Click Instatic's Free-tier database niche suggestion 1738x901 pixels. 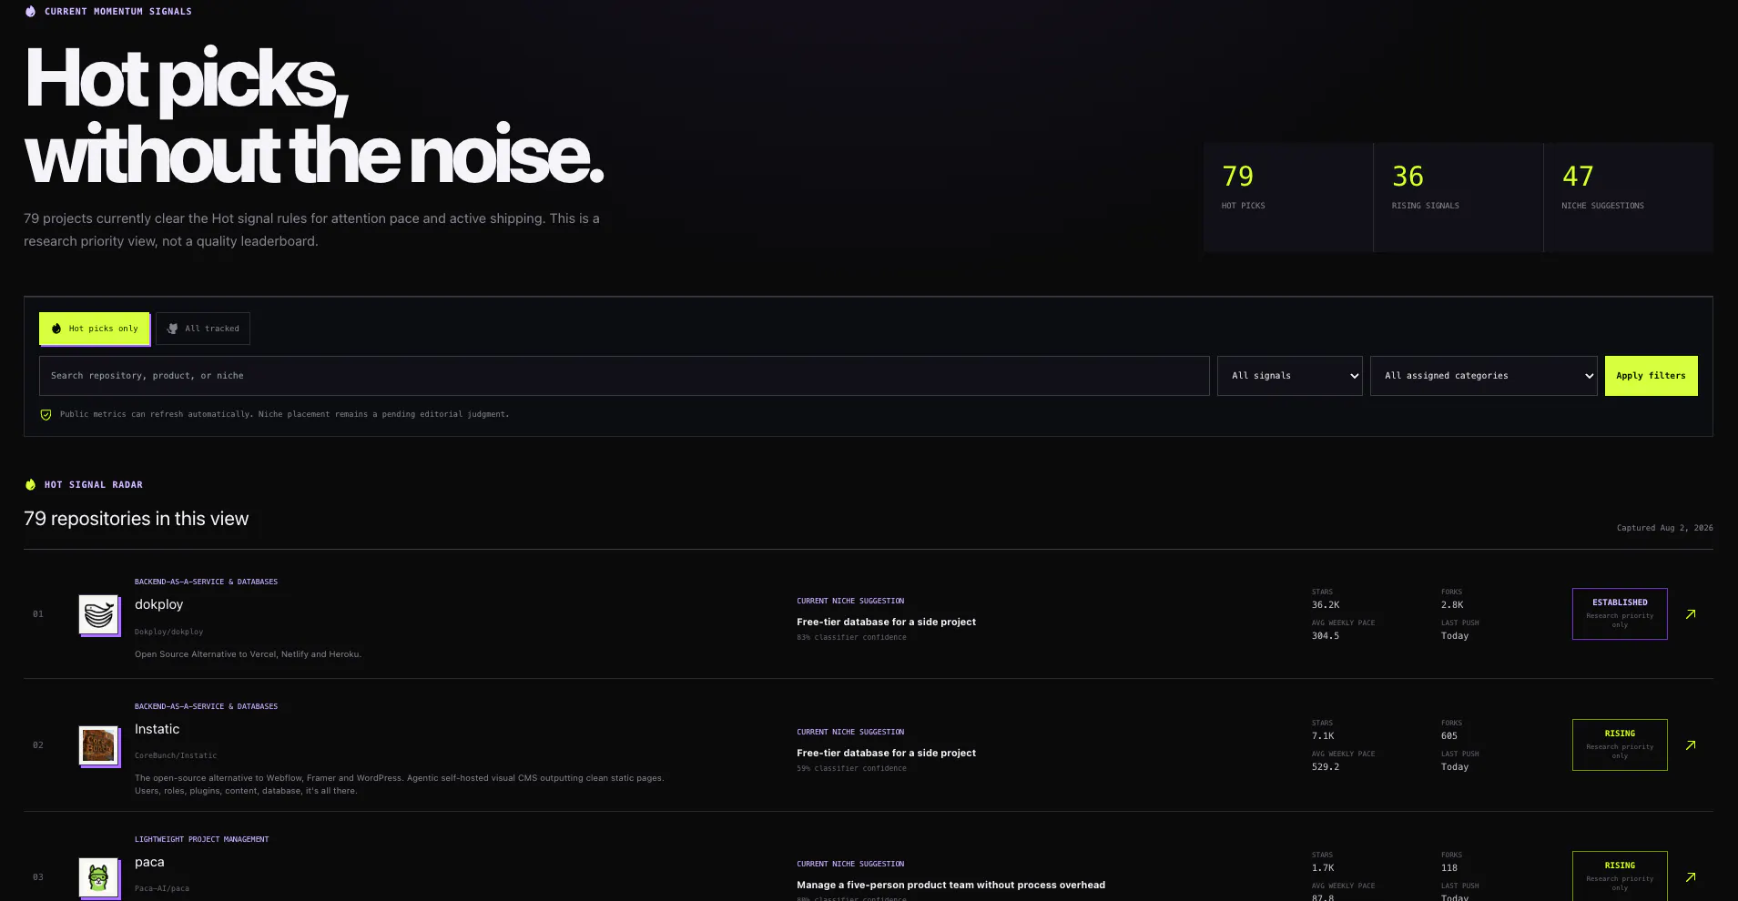pyautogui.click(x=886, y=753)
